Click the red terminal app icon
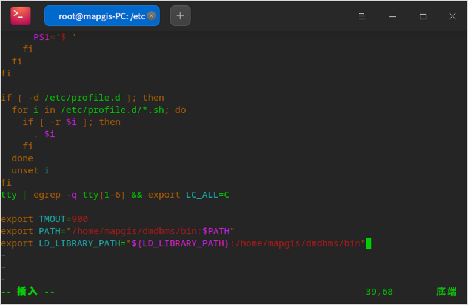 click(x=20, y=16)
